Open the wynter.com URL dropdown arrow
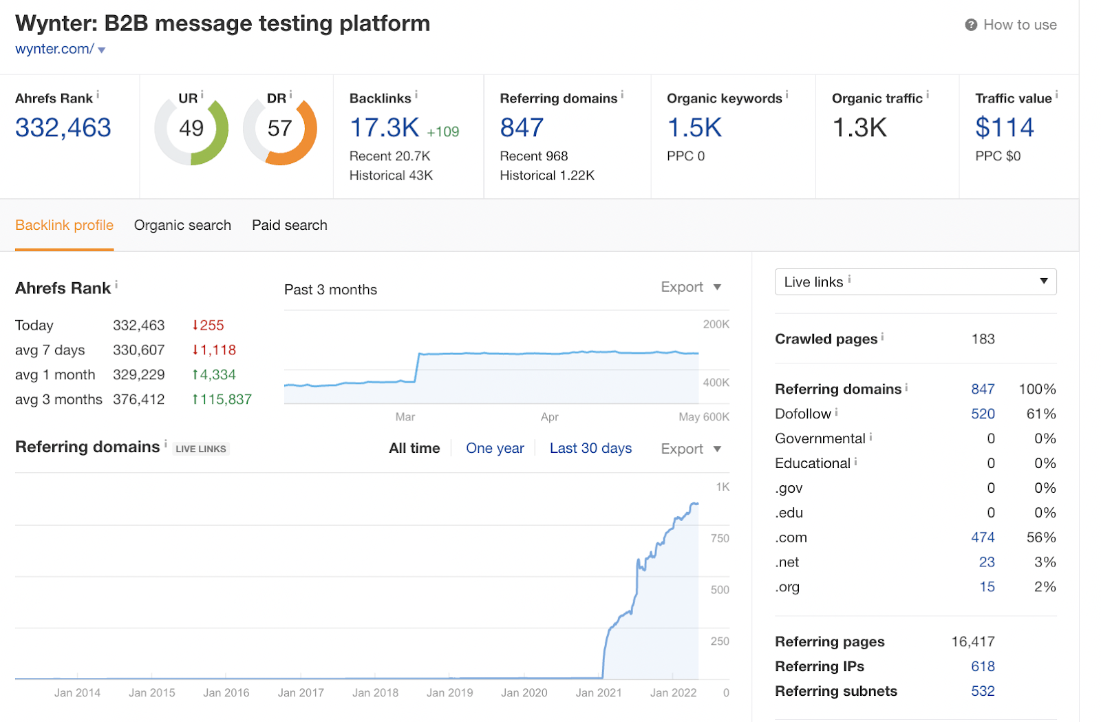 point(102,50)
